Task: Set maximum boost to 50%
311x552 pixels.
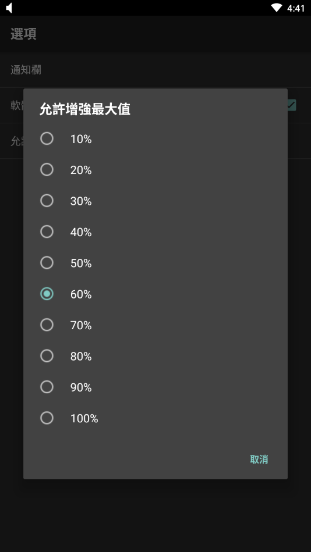Action: pos(47,263)
